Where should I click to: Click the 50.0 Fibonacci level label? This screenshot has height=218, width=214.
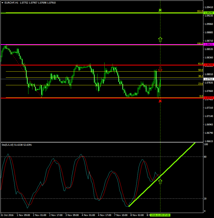point(200,70)
